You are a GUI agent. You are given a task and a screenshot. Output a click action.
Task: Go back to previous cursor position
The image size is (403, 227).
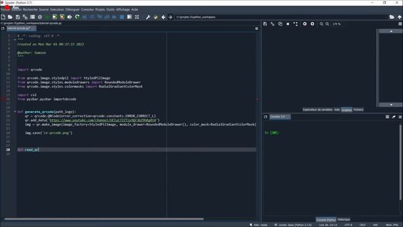[164, 17]
